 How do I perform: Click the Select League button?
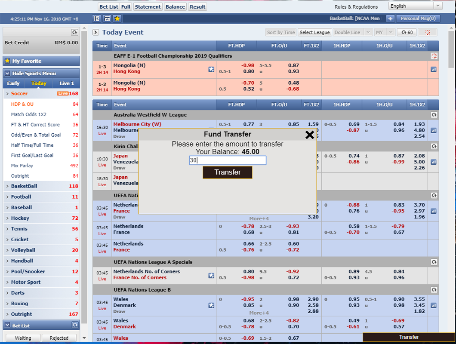pos(314,32)
